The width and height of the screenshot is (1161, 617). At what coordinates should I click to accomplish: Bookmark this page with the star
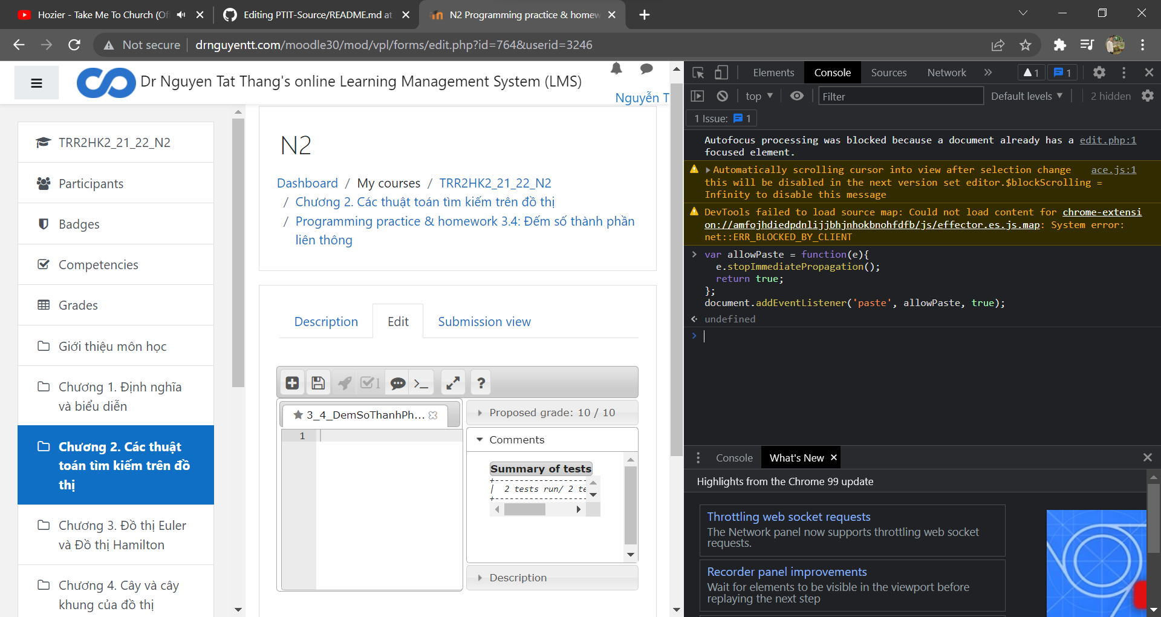1026,45
